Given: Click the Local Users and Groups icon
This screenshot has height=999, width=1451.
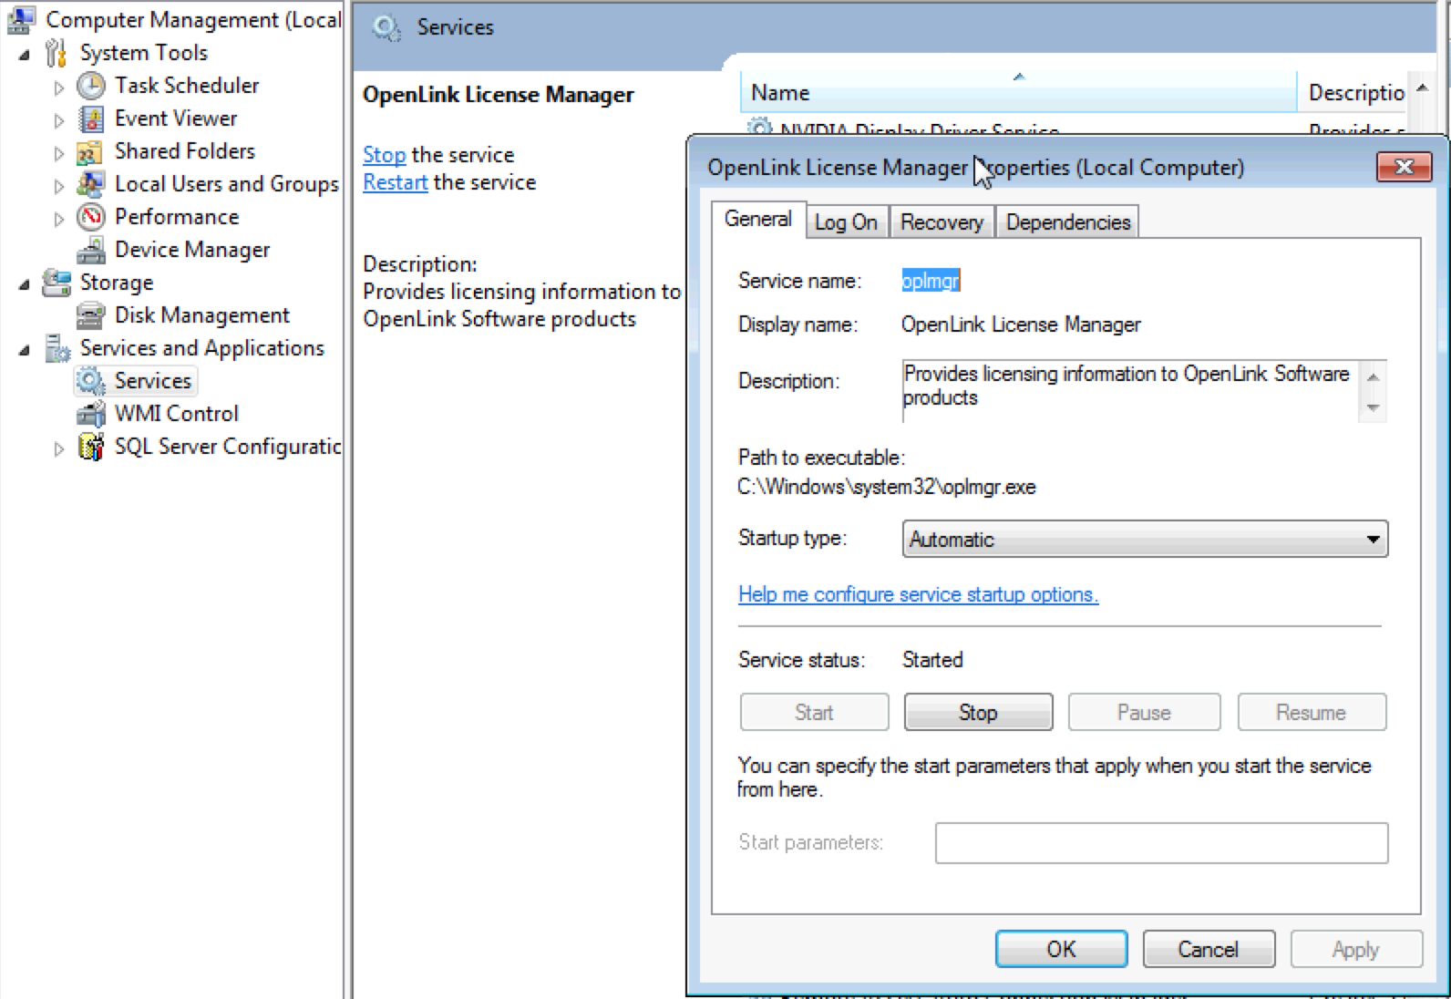Looking at the screenshot, I should tap(90, 184).
